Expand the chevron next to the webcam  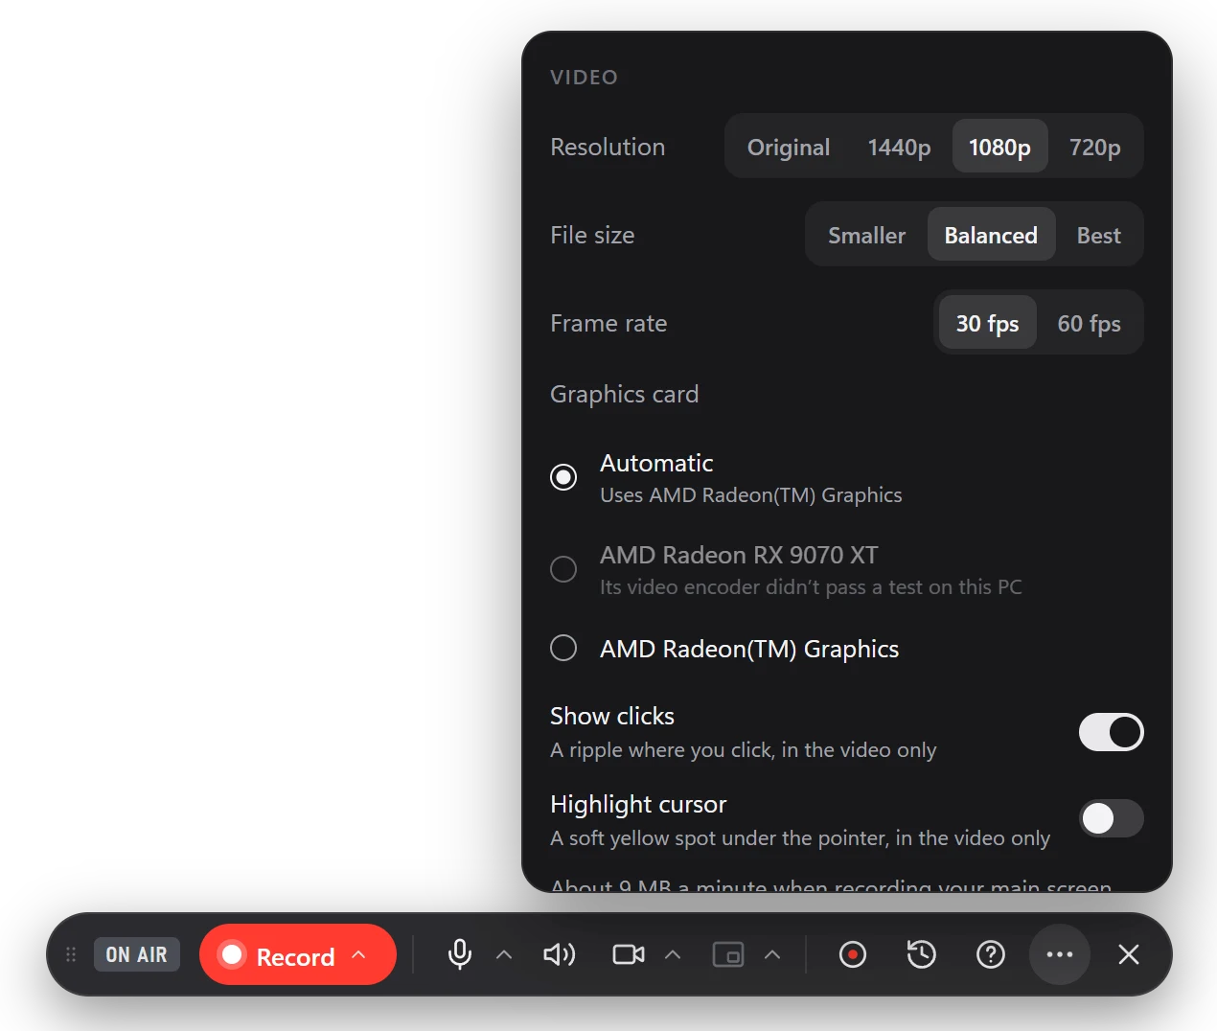pyautogui.click(x=673, y=954)
